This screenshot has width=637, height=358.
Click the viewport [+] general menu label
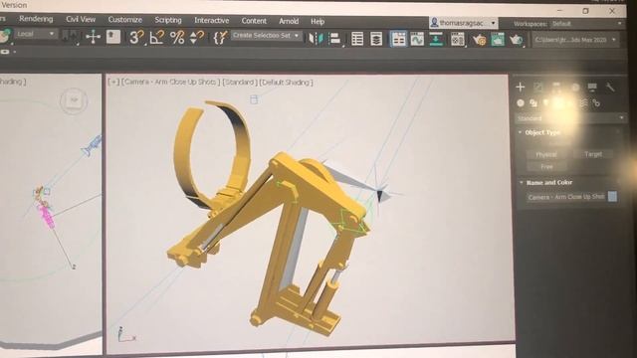pyautogui.click(x=113, y=82)
